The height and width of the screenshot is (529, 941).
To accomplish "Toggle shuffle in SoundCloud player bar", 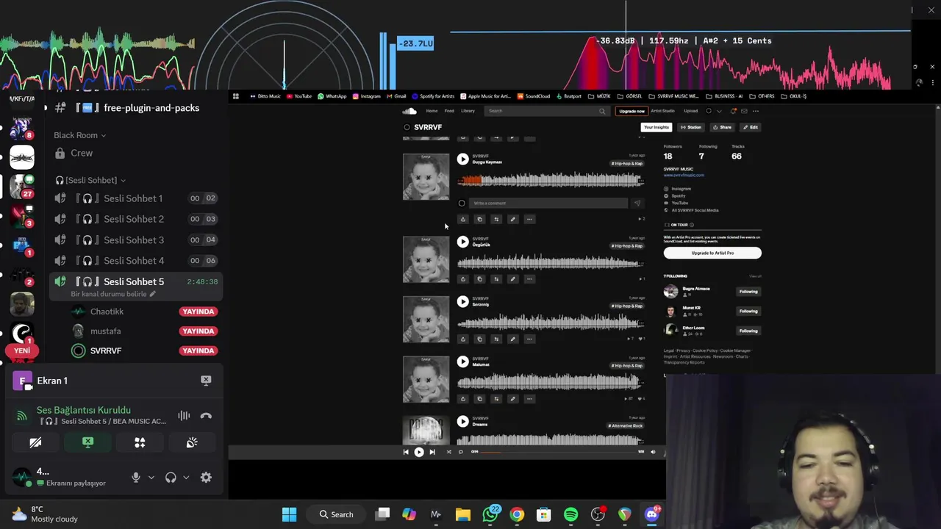I will (449, 452).
